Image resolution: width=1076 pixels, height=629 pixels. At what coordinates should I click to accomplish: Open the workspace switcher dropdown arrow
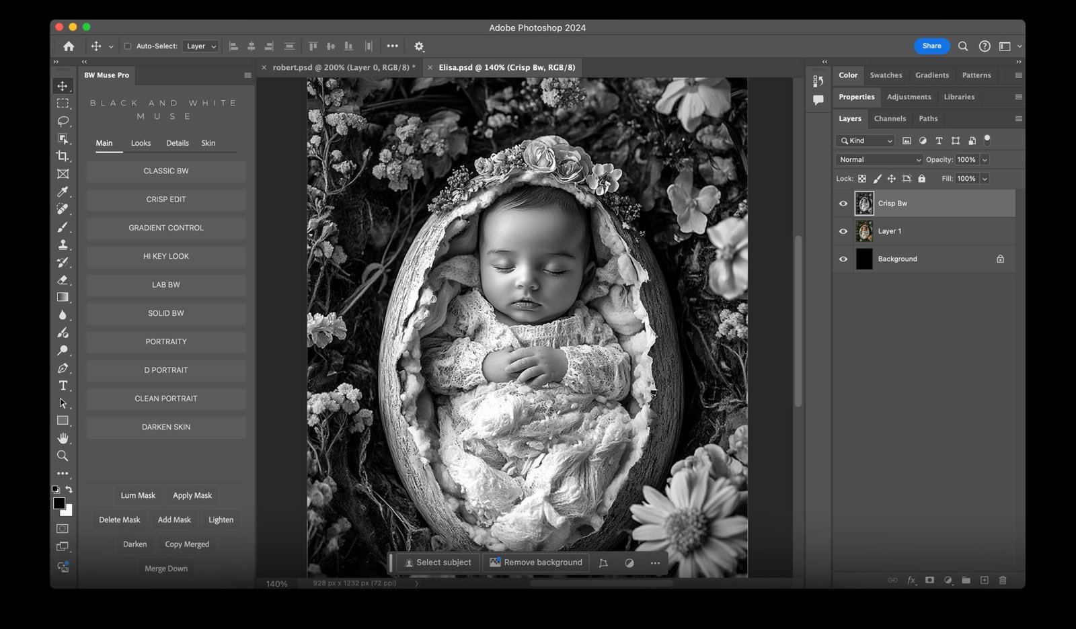click(x=1020, y=46)
